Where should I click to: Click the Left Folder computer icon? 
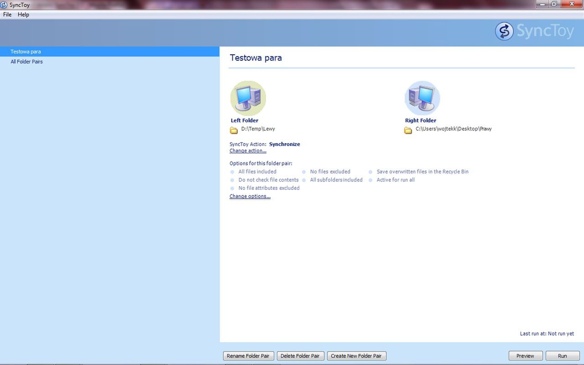pos(248,98)
